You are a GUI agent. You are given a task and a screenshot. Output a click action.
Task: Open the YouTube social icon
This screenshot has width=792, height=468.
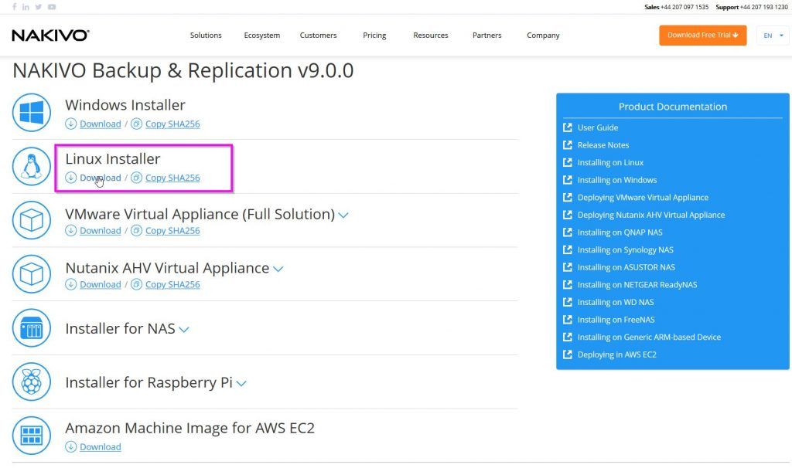coord(52,7)
